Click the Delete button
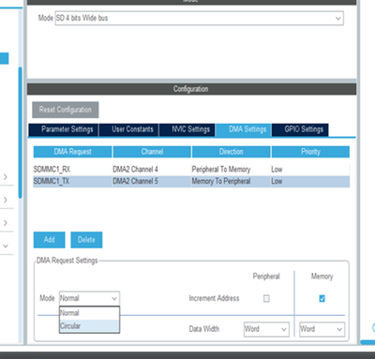The image size is (375, 359). click(x=86, y=240)
